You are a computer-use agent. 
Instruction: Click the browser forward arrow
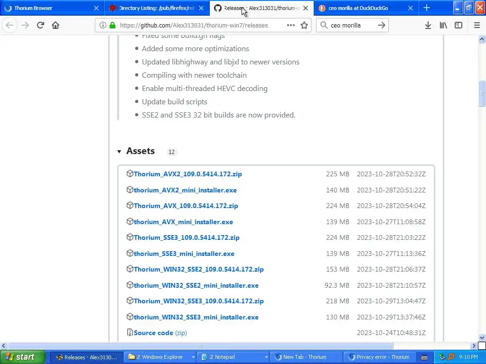pyautogui.click(x=25, y=25)
